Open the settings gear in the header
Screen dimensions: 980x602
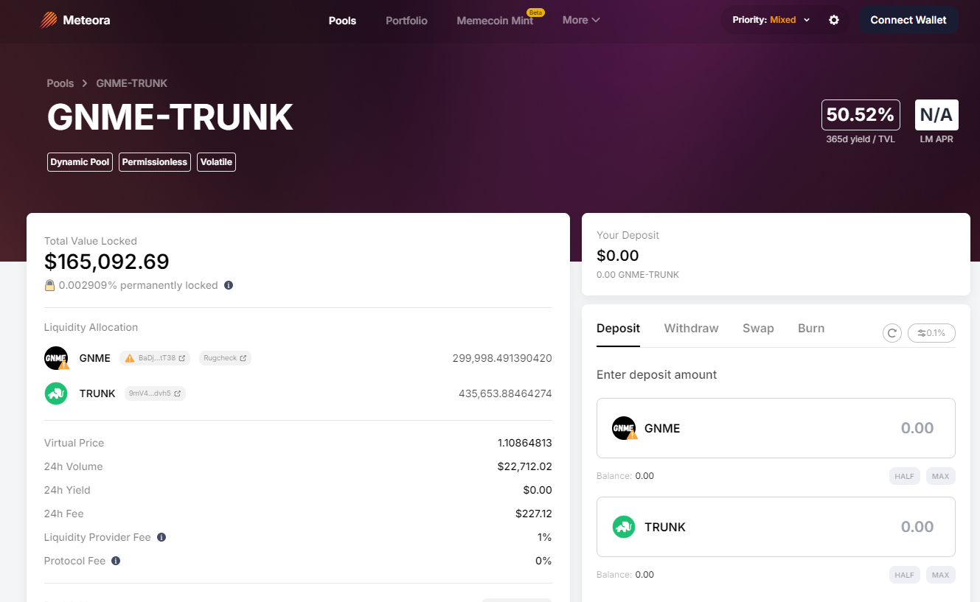[x=834, y=20]
